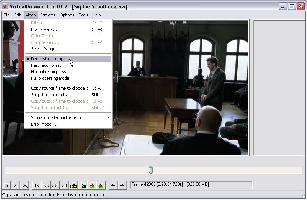Go to the previous key frame

coord(73,185)
